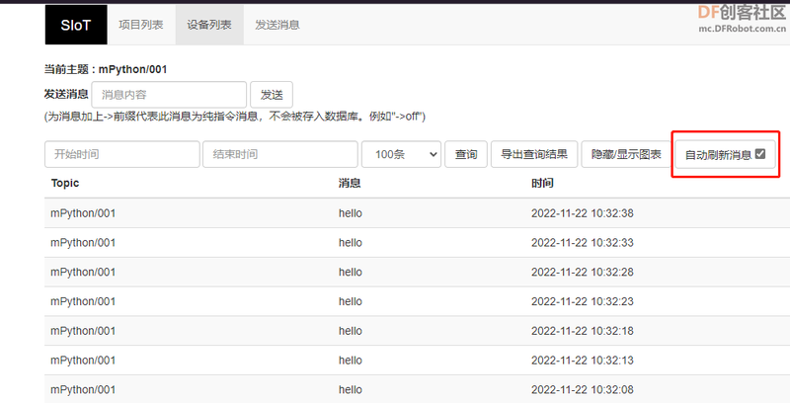The image size is (790, 403).
Task: Click the 发送 button
Action: (x=272, y=94)
